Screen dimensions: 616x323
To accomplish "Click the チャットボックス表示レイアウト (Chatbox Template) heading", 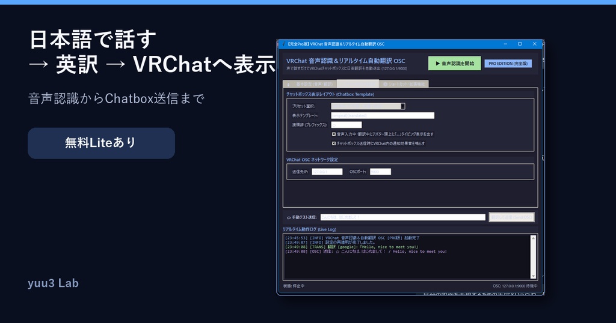I will (330, 94).
